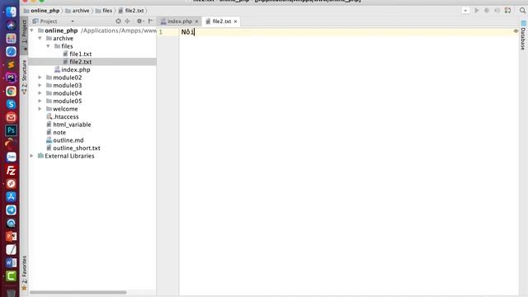Open Finder from the dock
The height and width of the screenshot is (297, 528).
coord(11,12)
